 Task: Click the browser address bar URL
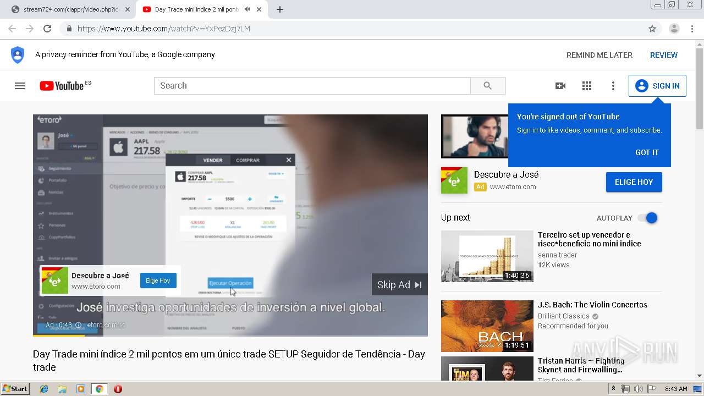[164, 29]
